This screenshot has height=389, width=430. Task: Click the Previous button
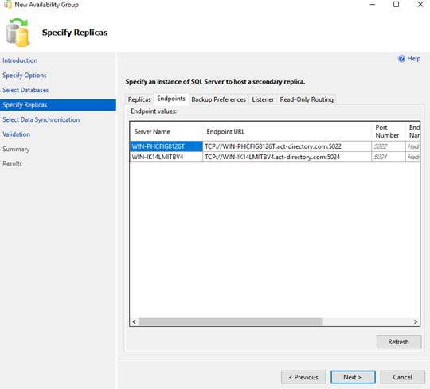303,377
